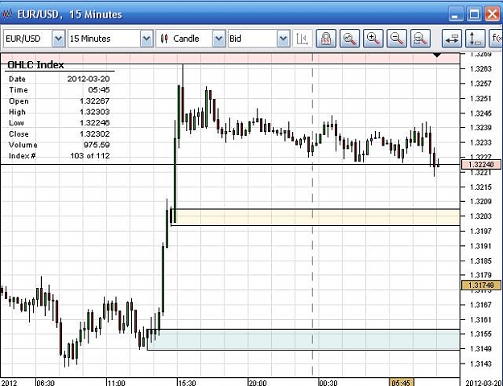This screenshot has width=503, height=386.
Task: Click the Volume value 975.59
Action: point(97,145)
